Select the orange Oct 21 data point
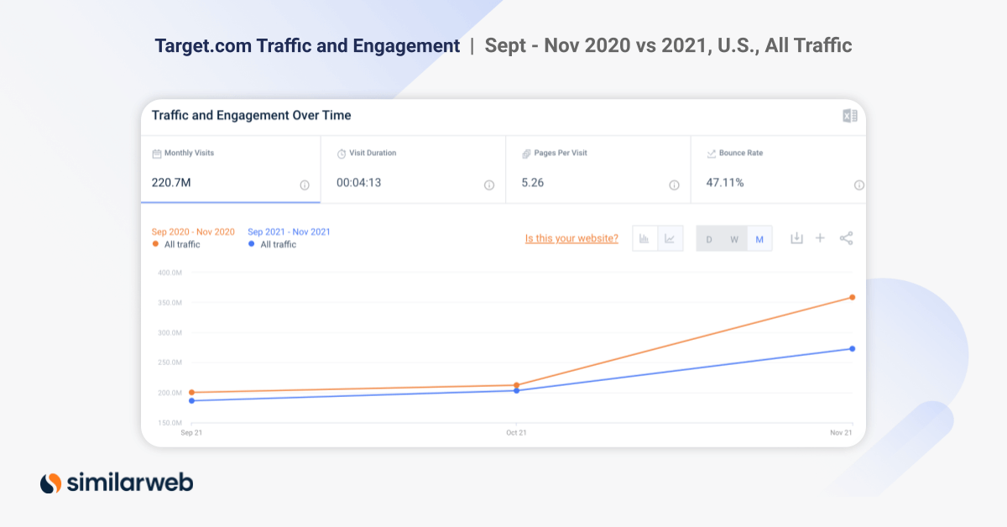Screen dimensions: 1007x527 516,385
